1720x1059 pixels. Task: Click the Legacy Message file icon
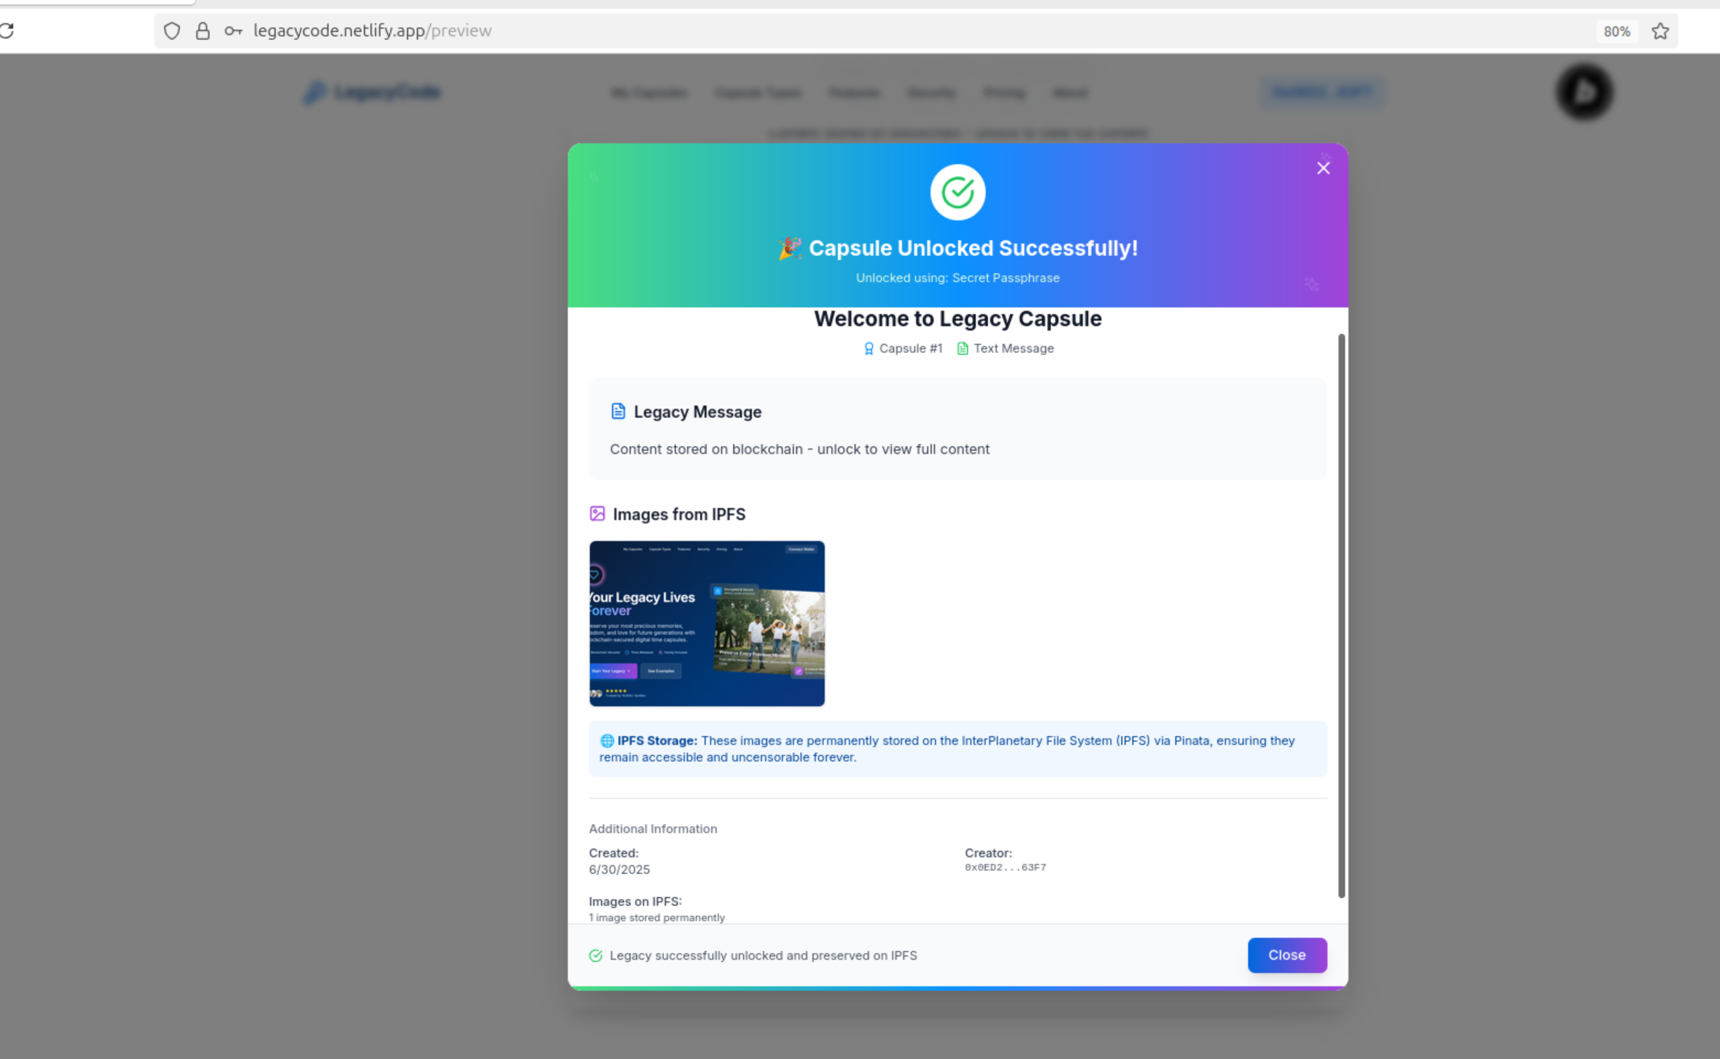[617, 411]
